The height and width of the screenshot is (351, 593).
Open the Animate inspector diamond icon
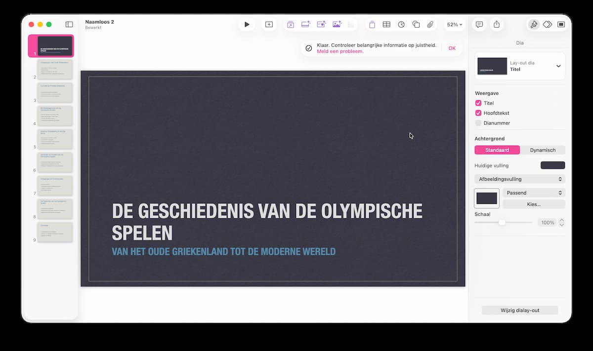tap(548, 24)
